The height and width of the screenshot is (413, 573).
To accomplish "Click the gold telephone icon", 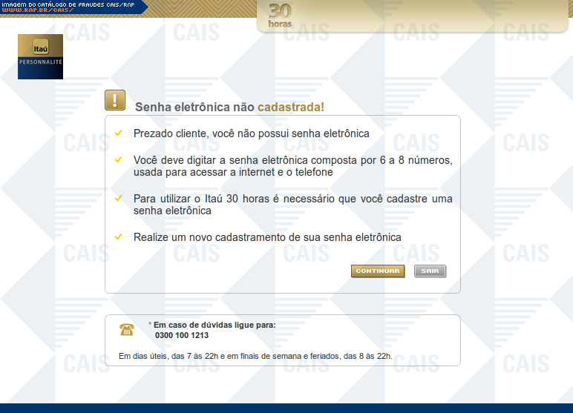I will coord(126,330).
